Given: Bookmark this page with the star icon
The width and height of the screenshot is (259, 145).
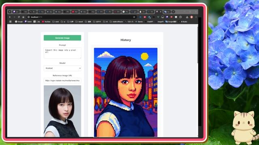Looking at the screenshot, I should click(134, 17).
